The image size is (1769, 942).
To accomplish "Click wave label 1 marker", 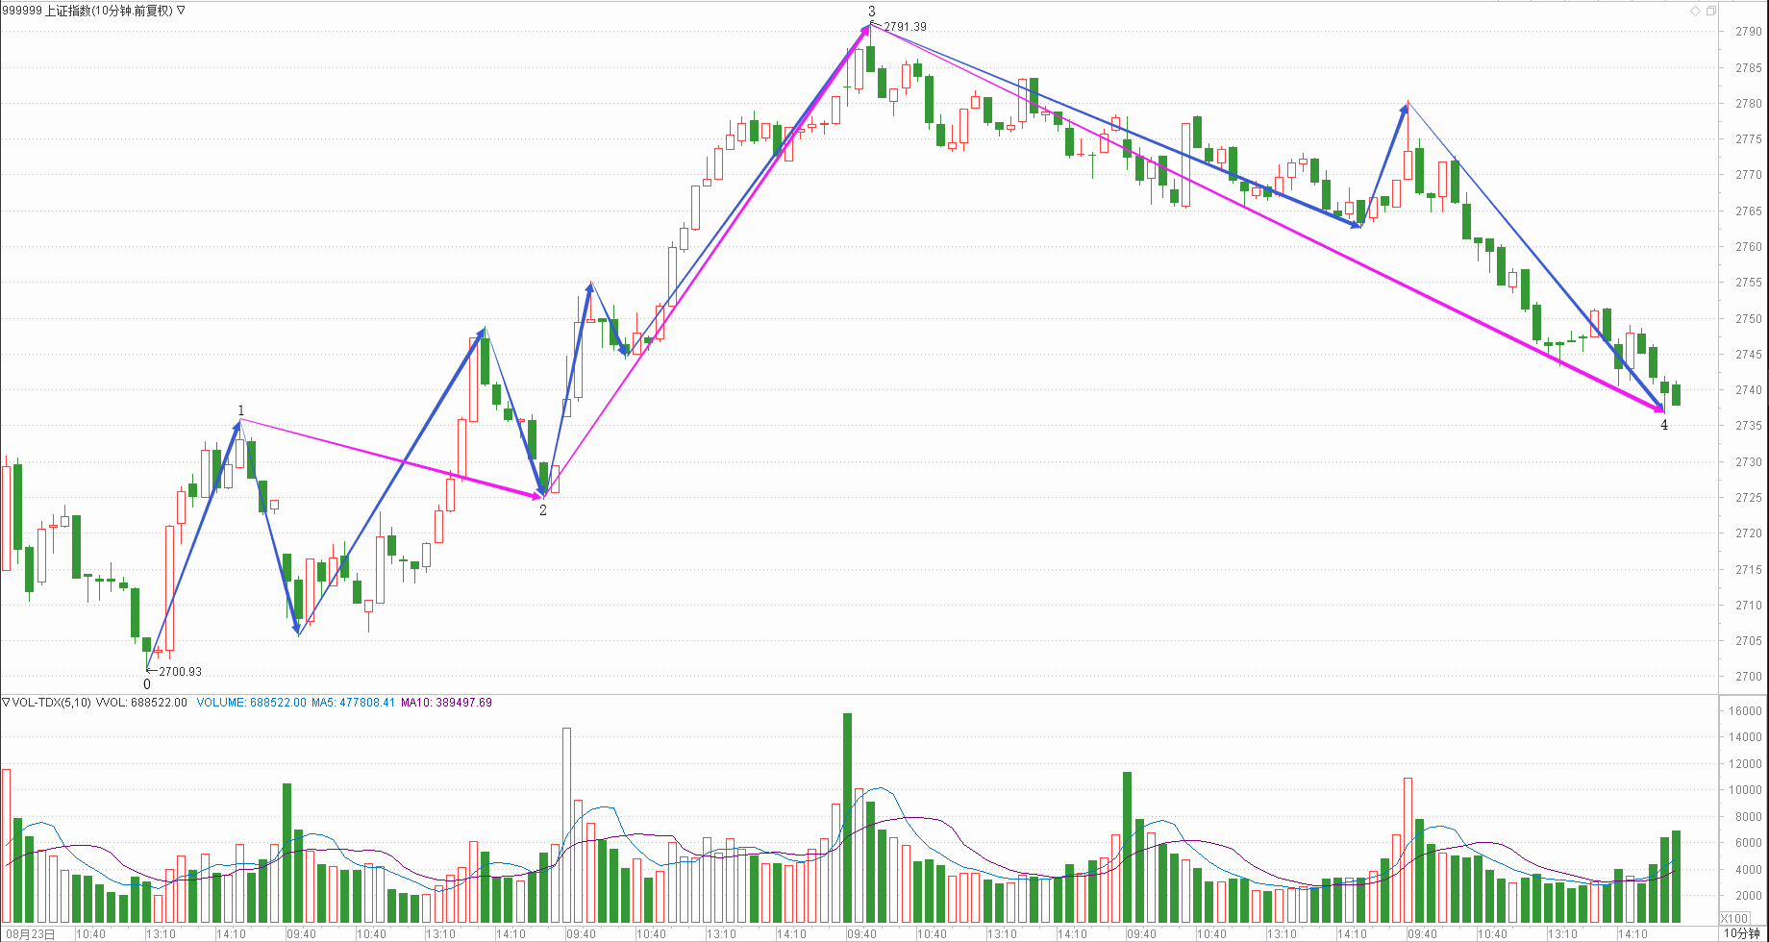I will point(240,410).
